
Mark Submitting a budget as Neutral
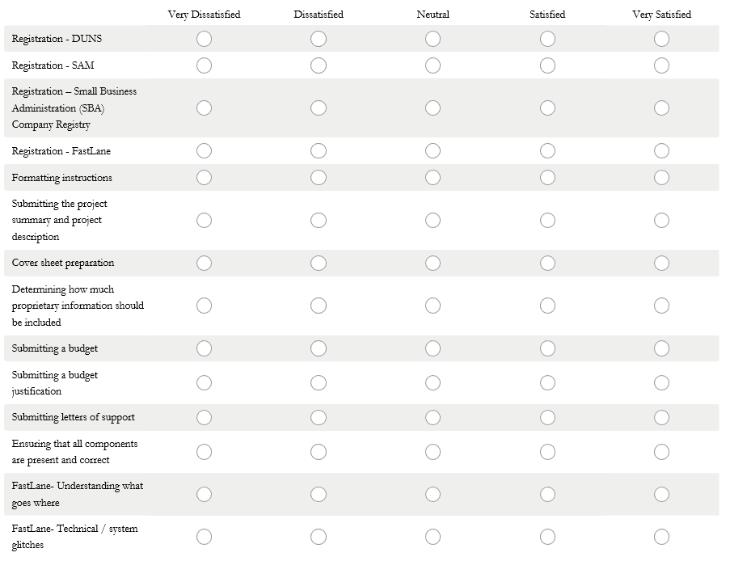point(433,348)
